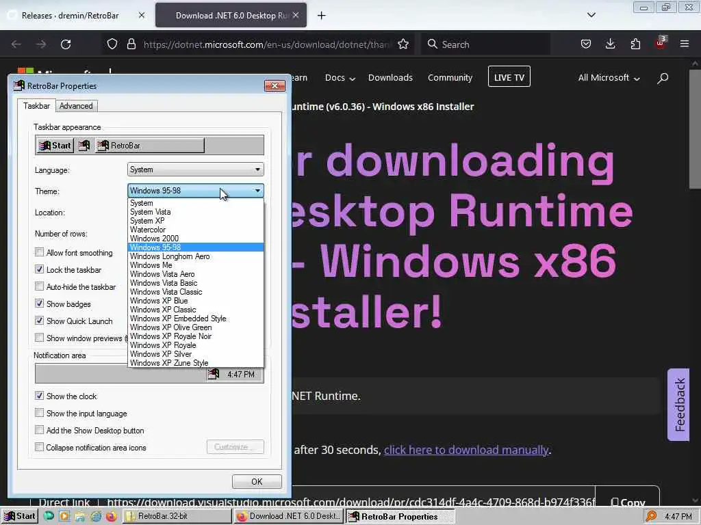The image size is (701, 525).
Task: Enable Show the input language
Action: (39, 413)
